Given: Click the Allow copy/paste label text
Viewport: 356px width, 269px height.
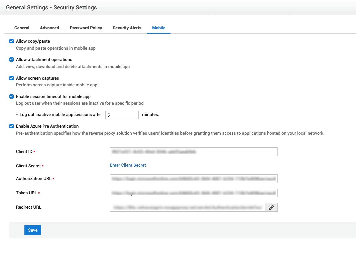Looking at the screenshot, I should 33,41.
